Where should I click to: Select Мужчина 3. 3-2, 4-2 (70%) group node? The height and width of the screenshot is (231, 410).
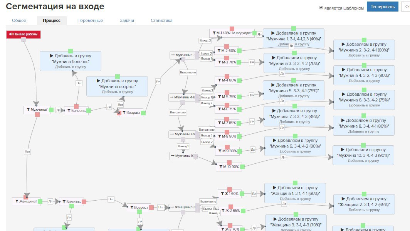tap(294, 63)
